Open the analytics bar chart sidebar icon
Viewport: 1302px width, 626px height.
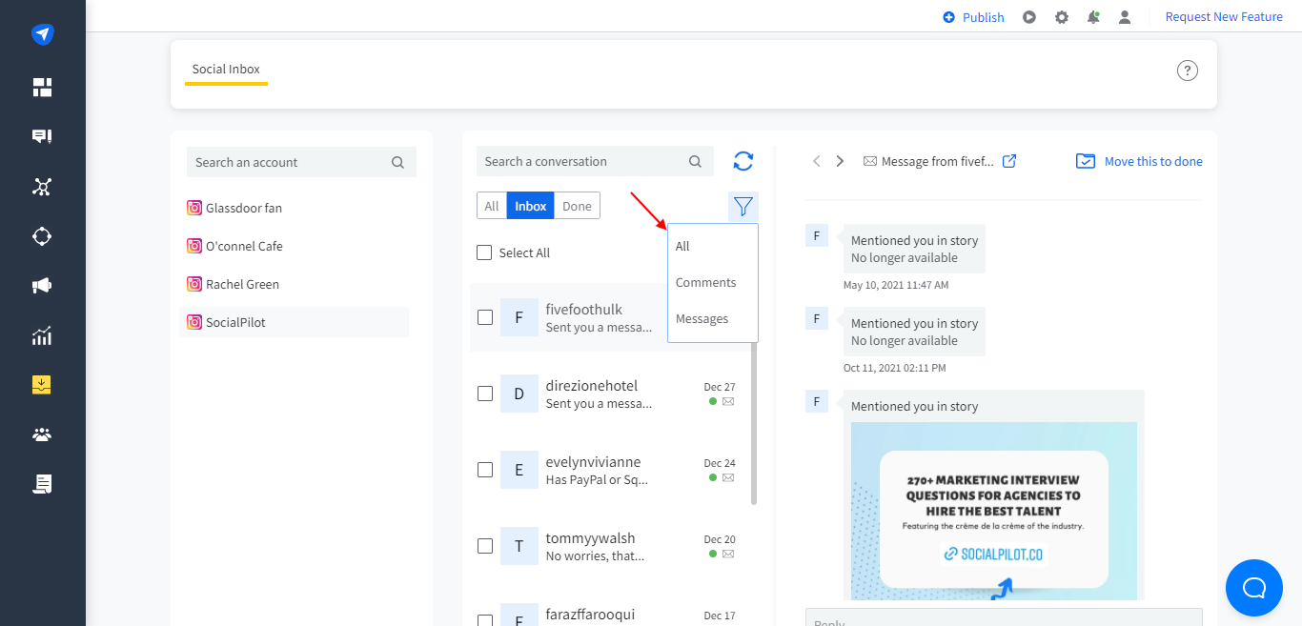42,335
